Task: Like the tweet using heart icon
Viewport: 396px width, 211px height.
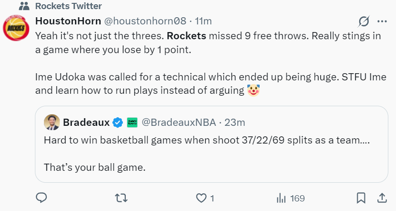Action: click(x=201, y=198)
